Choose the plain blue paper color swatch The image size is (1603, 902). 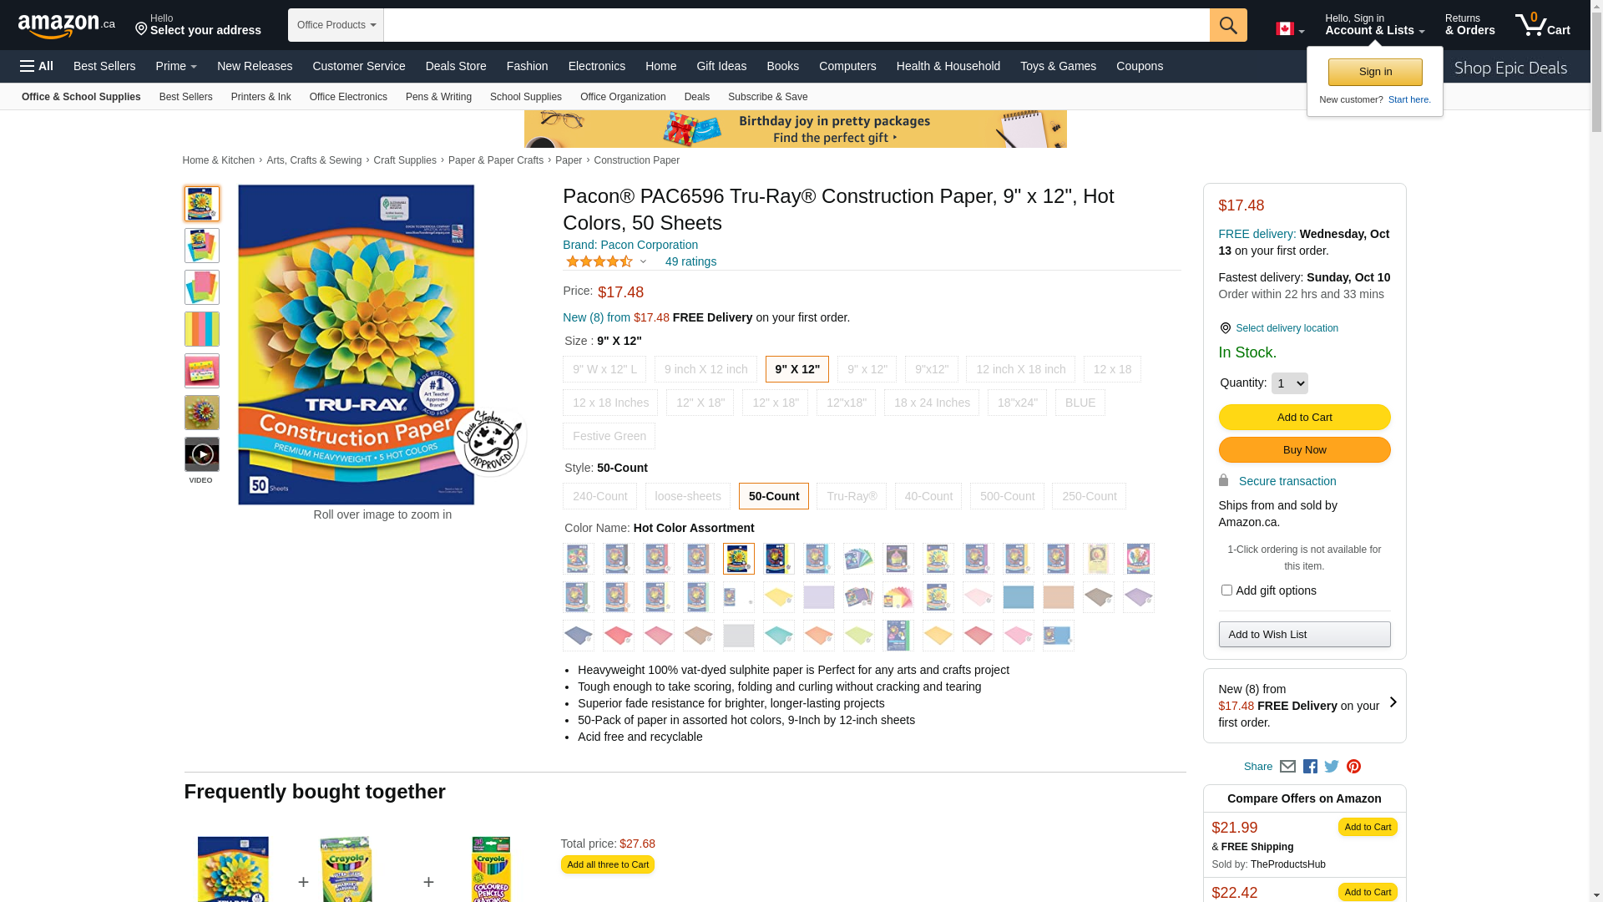(1018, 597)
